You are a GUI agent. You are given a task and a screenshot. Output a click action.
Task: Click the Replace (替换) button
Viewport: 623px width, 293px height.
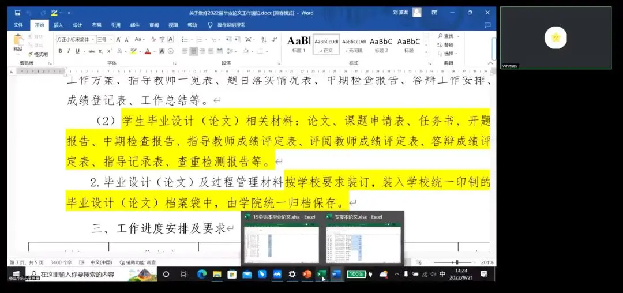[x=445, y=45]
